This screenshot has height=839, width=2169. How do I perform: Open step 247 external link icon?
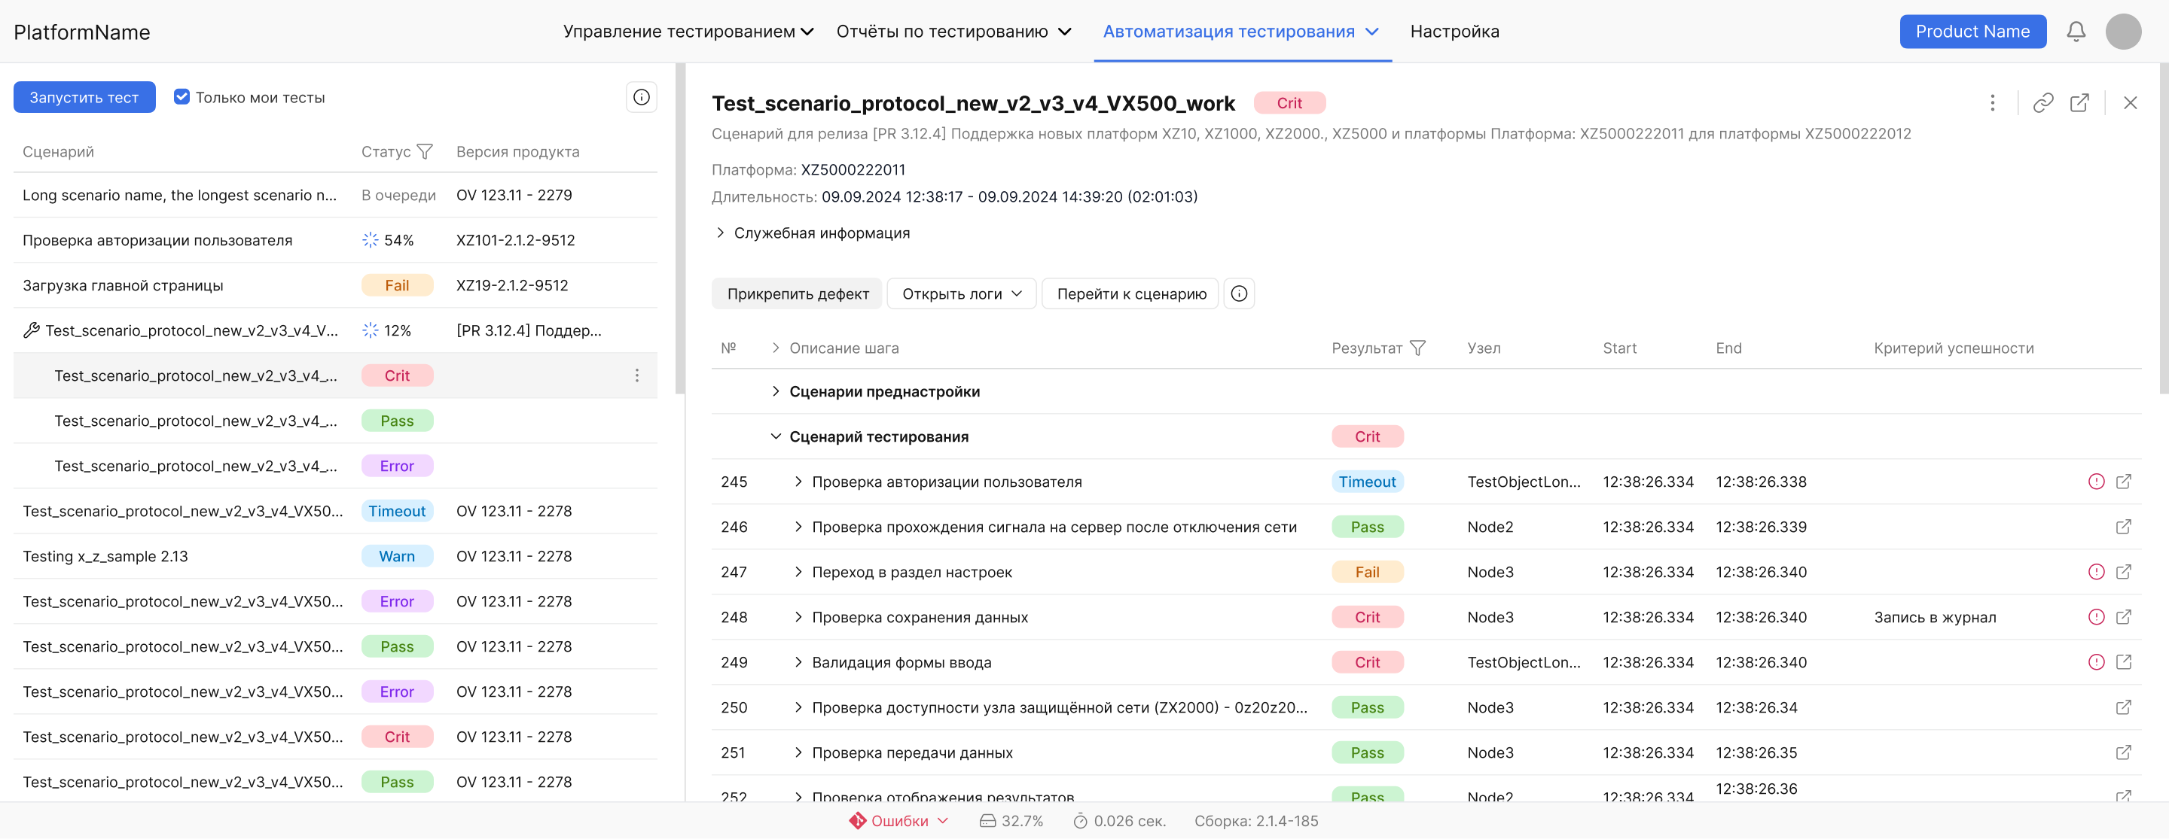2123,573
